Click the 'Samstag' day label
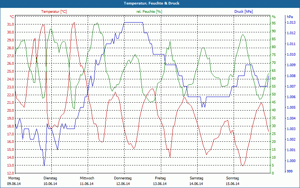 tap(196, 178)
